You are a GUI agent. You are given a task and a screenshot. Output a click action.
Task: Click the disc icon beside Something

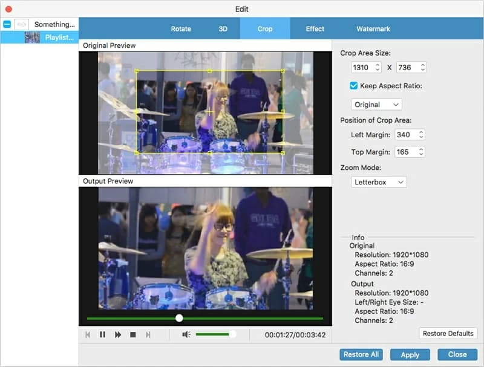point(22,24)
